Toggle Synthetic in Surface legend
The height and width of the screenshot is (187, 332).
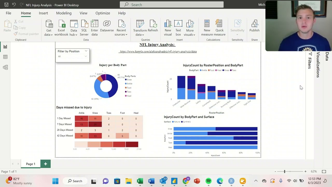(186, 122)
